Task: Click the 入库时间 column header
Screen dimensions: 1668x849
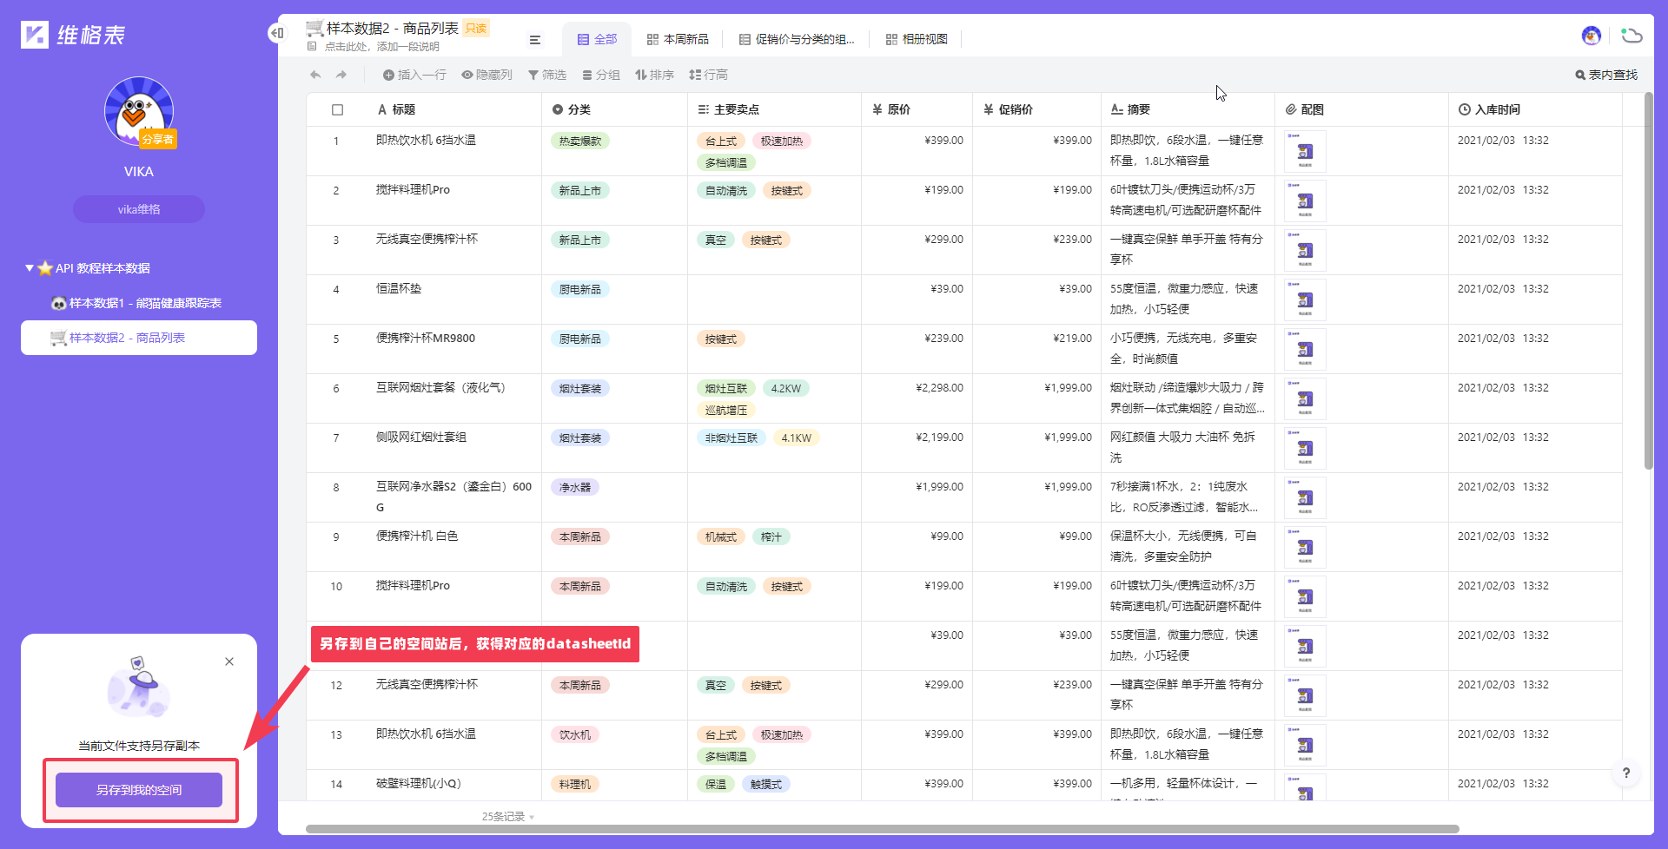Action: pyautogui.click(x=1536, y=109)
